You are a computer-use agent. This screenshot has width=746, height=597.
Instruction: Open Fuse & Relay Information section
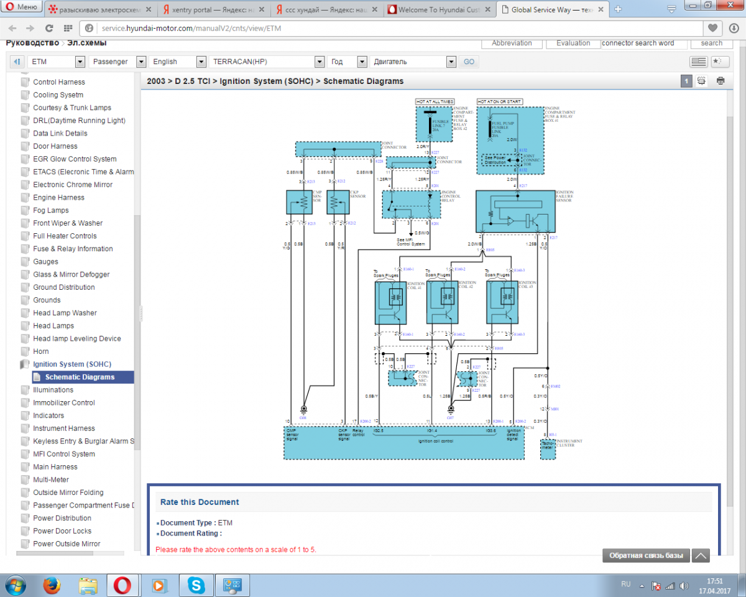pos(73,249)
